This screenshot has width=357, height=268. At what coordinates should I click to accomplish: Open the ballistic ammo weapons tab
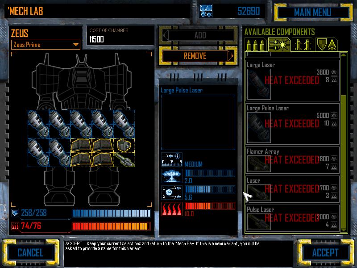(x=256, y=45)
